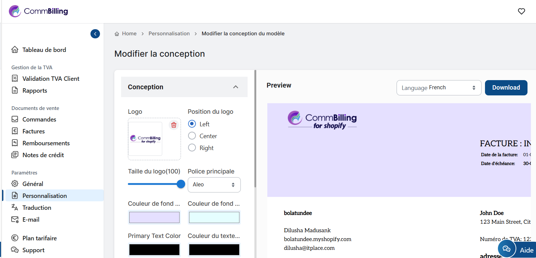536x258 pixels.
Task: Click the home icon in breadcrumb
Action: coord(117,34)
